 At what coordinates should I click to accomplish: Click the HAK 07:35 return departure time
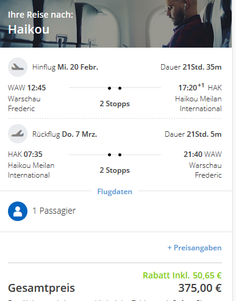coord(25,154)
